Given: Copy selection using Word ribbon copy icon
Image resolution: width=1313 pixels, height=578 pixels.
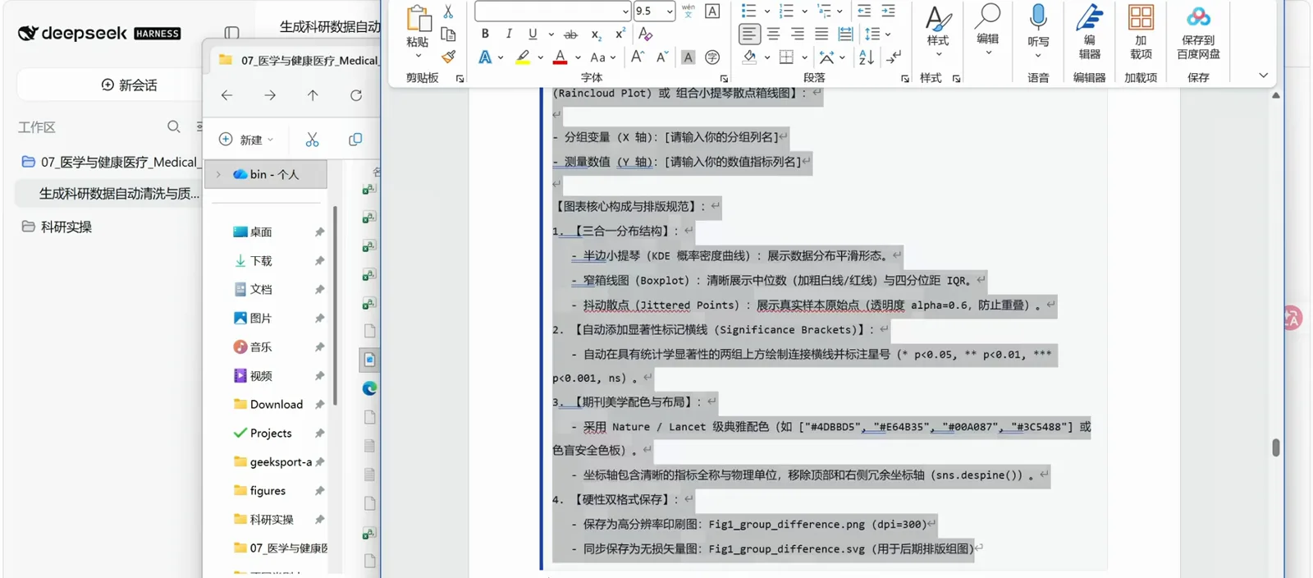Looking at the screenshot, I should pos(448,34).
